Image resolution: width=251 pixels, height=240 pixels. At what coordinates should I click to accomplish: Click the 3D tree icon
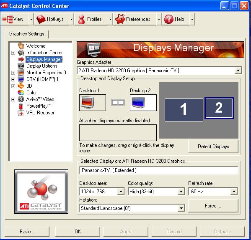pyautogui.click(x=21, y=86)
